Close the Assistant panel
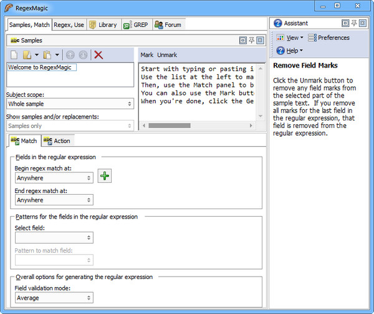The width and height of the screenshot is (374, 314). click(363, 22)
